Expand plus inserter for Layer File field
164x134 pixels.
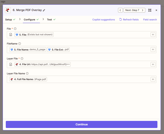coord(153,64)
